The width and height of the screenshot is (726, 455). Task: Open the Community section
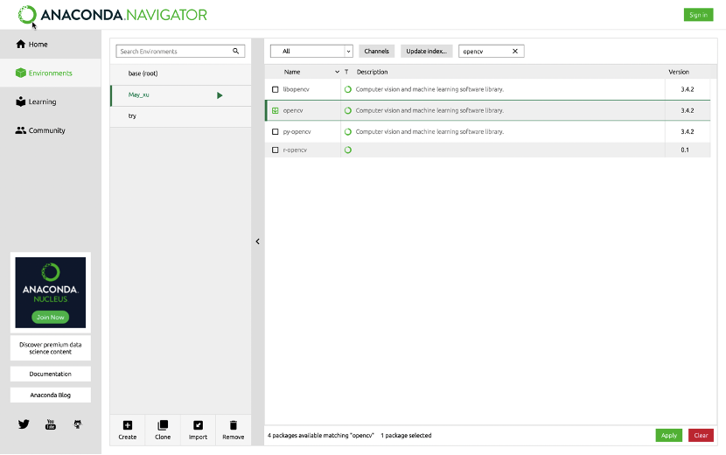coord(51,130)
